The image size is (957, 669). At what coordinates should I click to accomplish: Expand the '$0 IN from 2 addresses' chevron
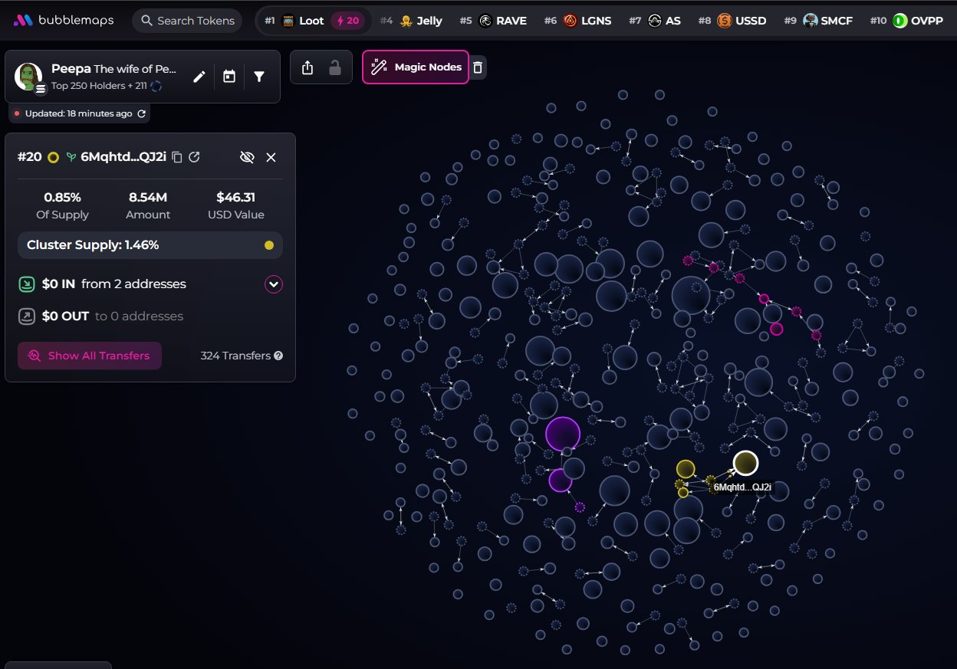(274, 284)
